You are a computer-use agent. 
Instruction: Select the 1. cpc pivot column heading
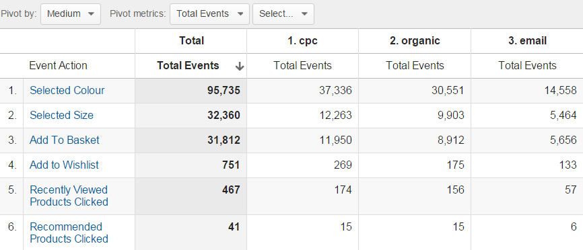coord(303,41)
